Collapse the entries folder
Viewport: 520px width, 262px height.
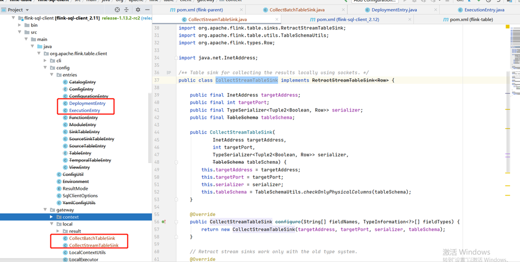click(x=52, y=75)
